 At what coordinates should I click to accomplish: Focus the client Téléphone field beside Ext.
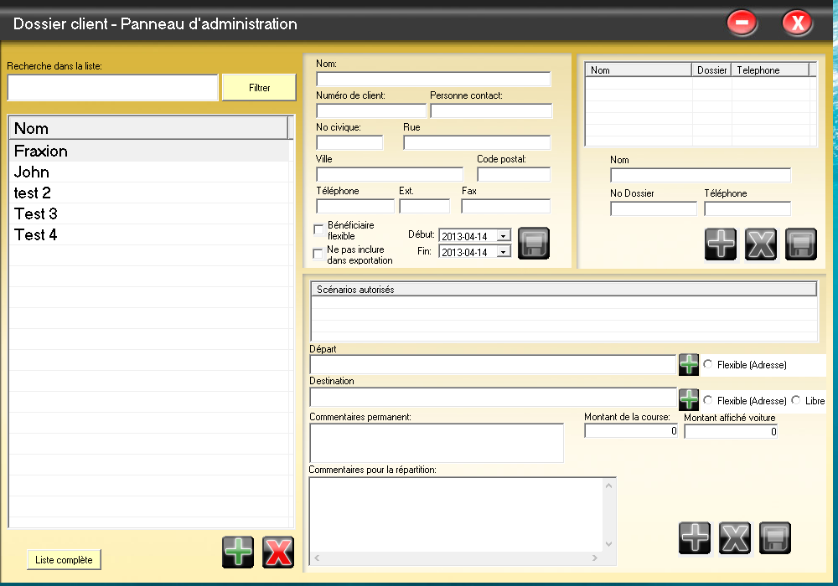click(355, 206)
